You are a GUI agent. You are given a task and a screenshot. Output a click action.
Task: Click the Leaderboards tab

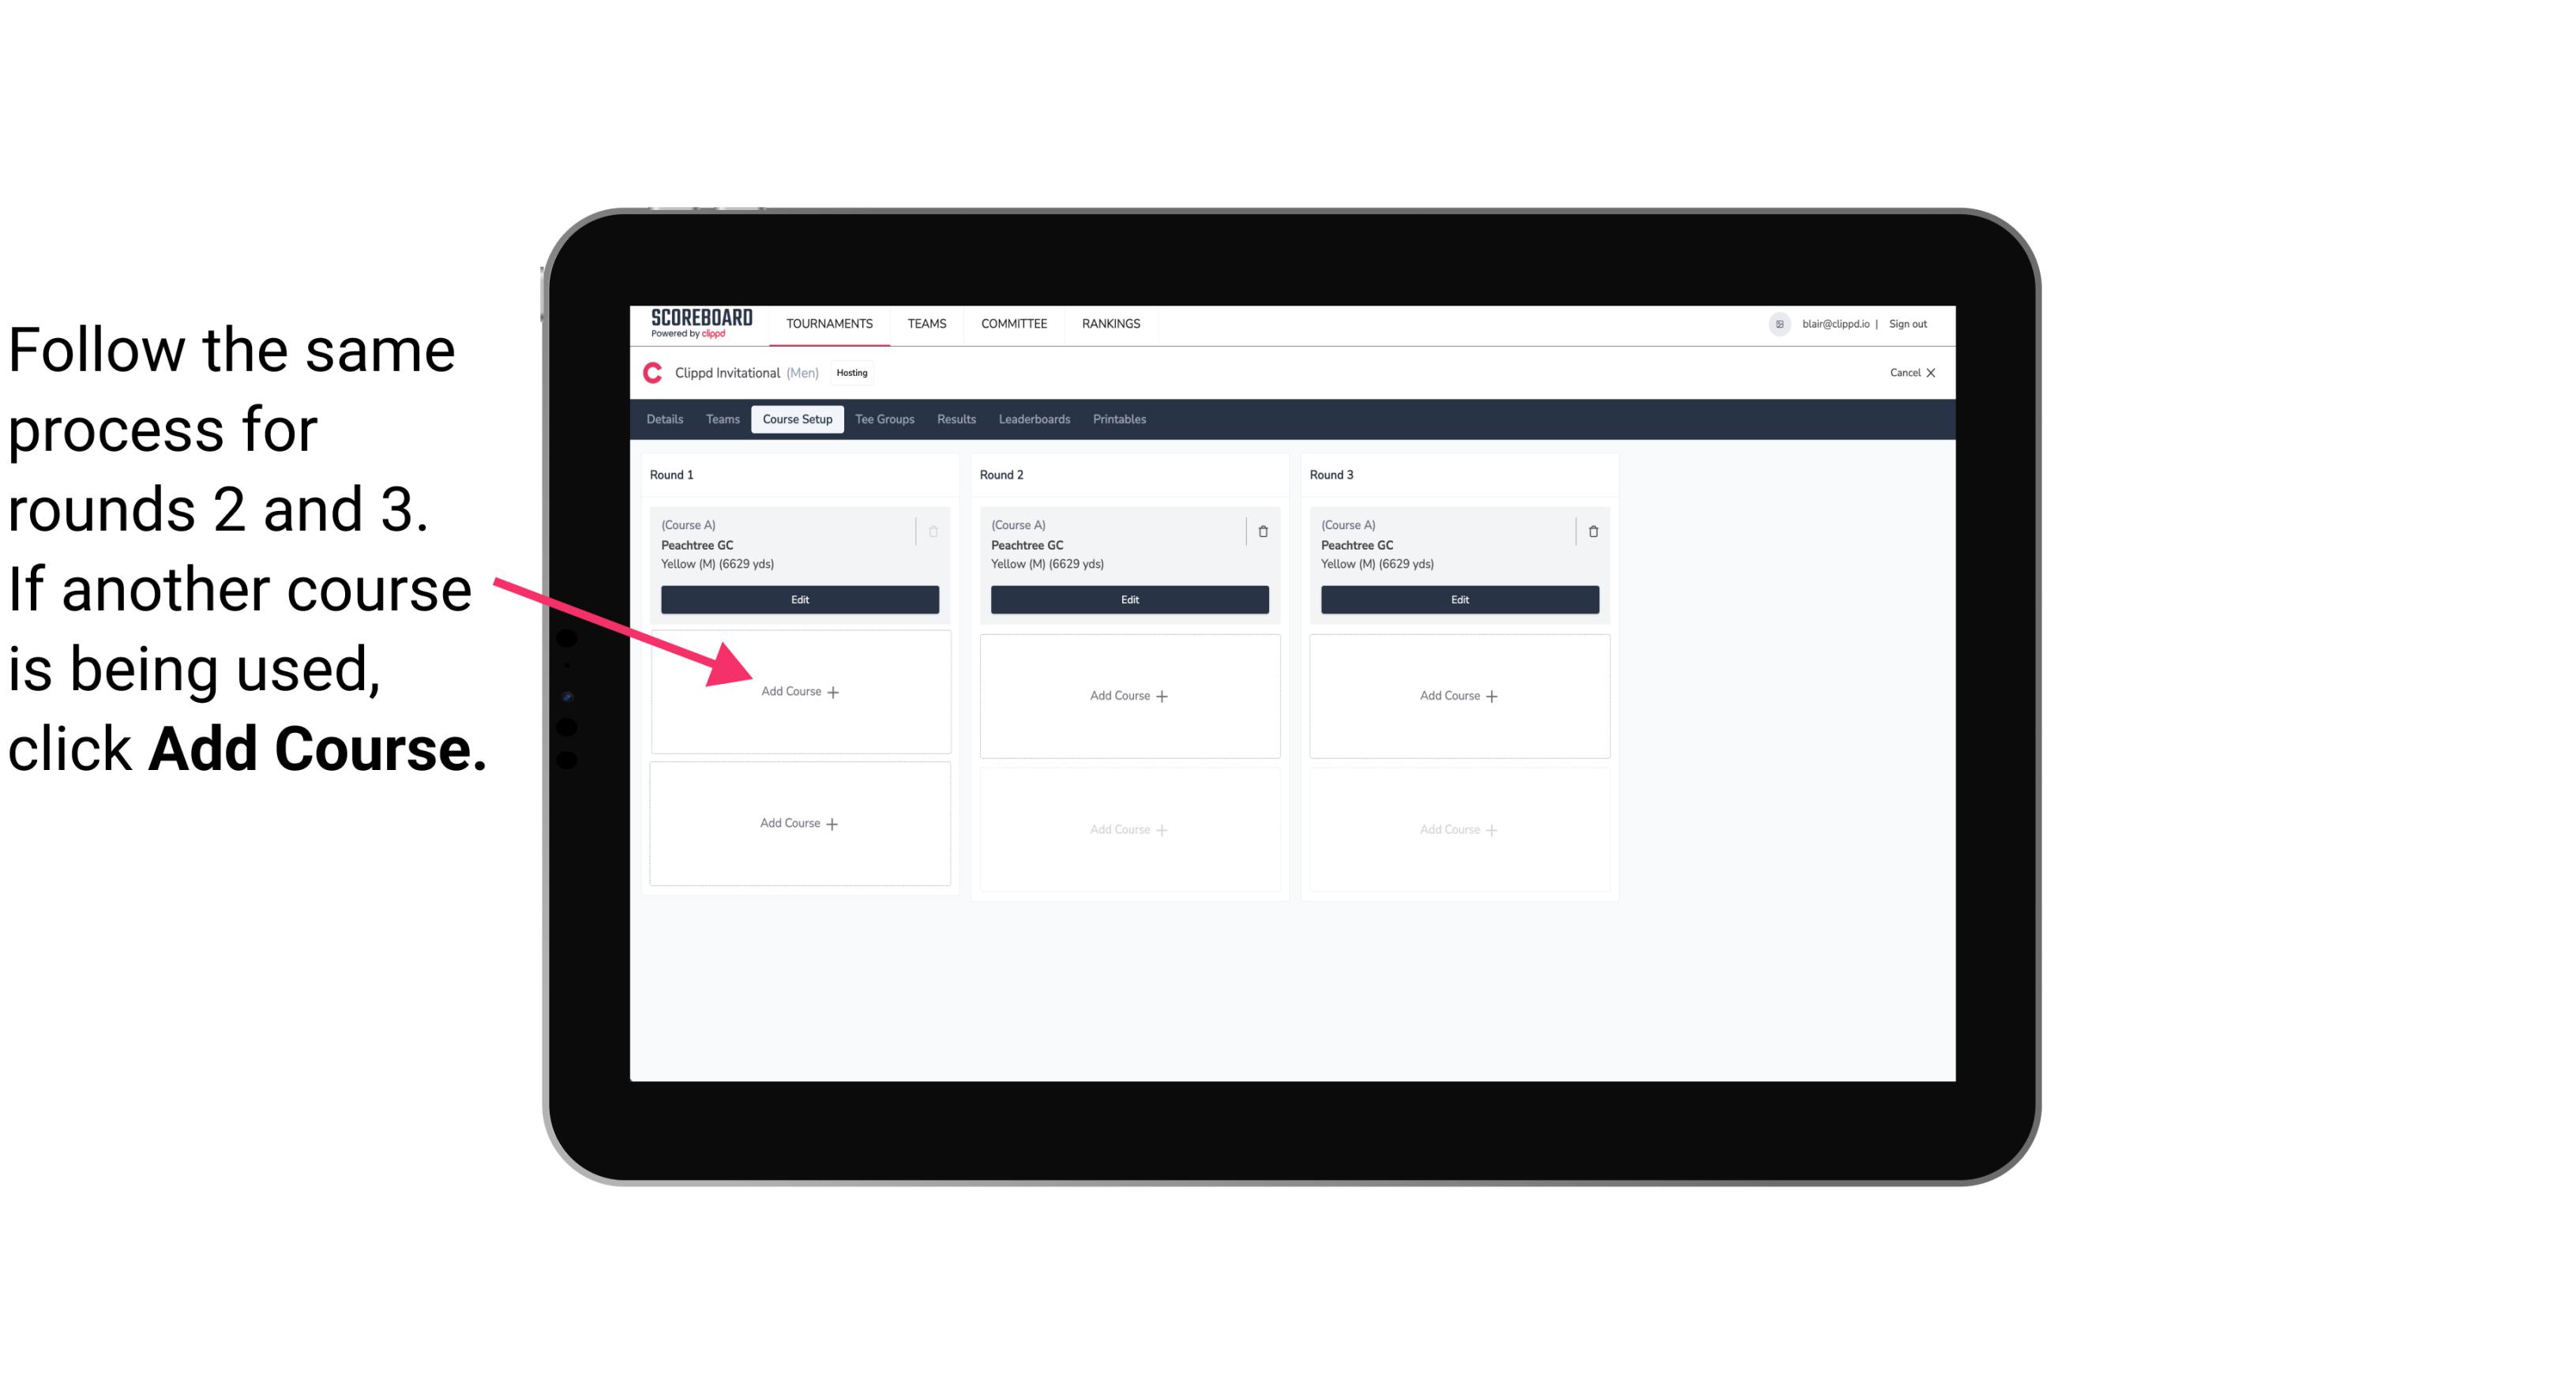click(1035, 419)
